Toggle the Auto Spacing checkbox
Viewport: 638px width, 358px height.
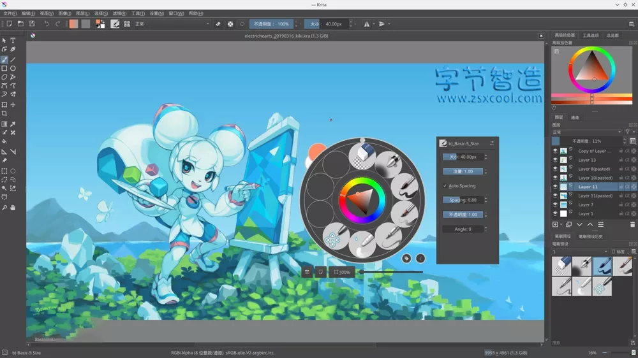pyautogui.click(x=445, y=186)
